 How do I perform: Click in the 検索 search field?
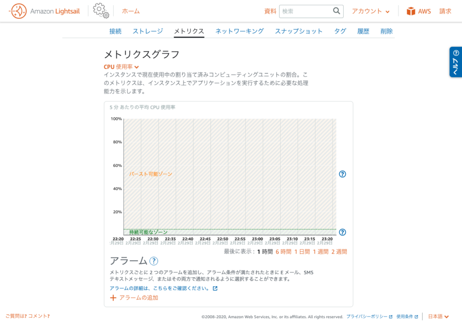point(306,11)
